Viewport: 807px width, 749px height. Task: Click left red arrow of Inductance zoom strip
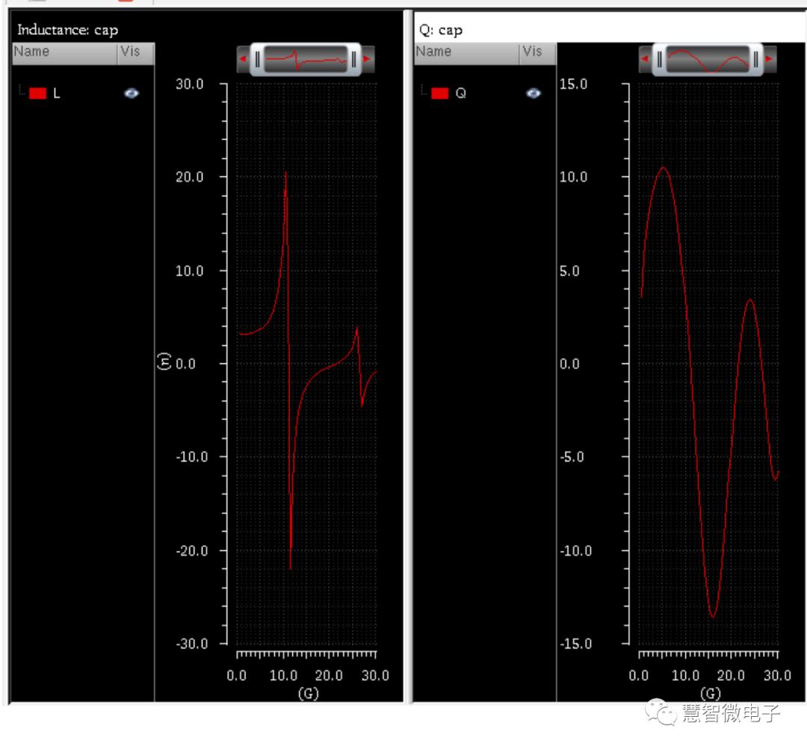243,59
